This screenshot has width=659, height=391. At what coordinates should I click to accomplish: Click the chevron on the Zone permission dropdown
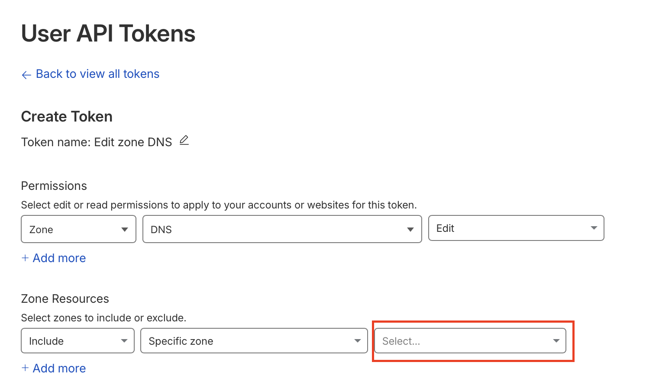[x=125, y=229]
